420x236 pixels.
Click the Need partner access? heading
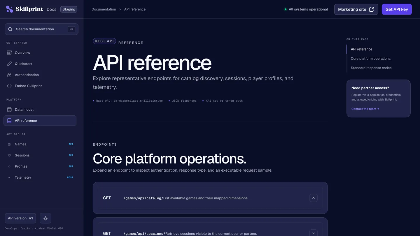click(370, 88)
